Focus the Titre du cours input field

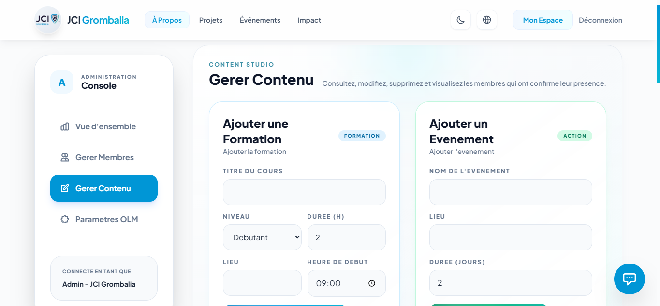click(x=304, y=192)
